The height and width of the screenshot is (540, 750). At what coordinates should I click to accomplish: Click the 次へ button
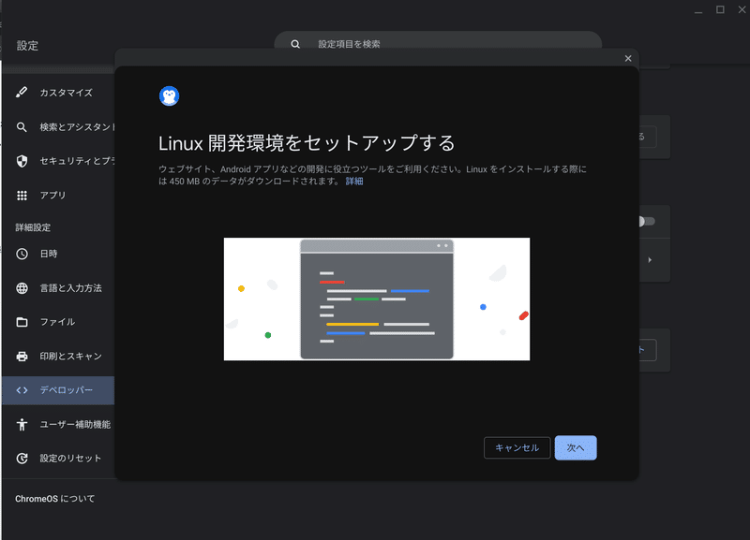point(576,448)
